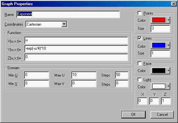Enable the Face checkbox
The height and width of the screenshot is (123, 178).
[x=140, y=63]
